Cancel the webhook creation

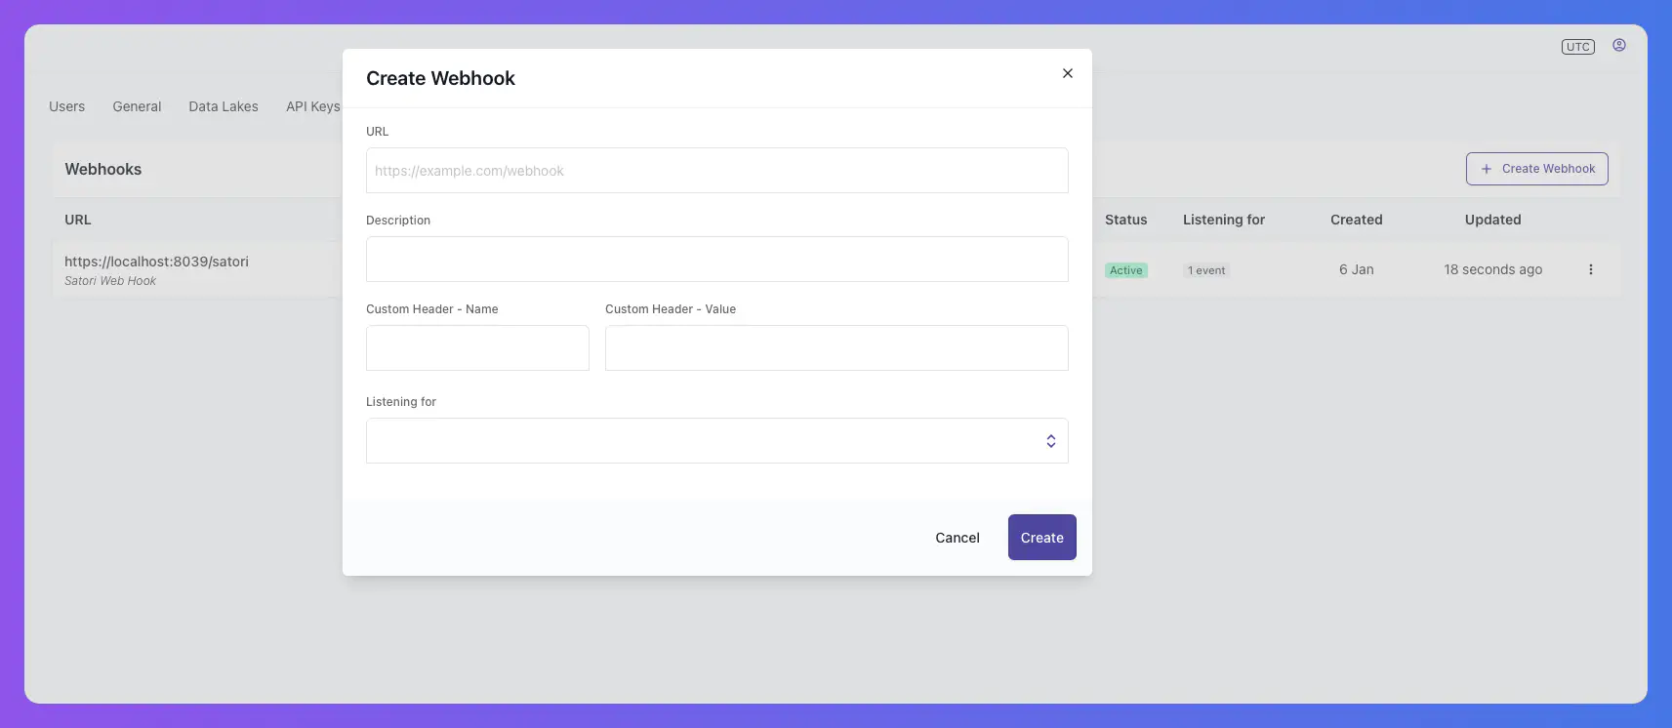(958, 538)
